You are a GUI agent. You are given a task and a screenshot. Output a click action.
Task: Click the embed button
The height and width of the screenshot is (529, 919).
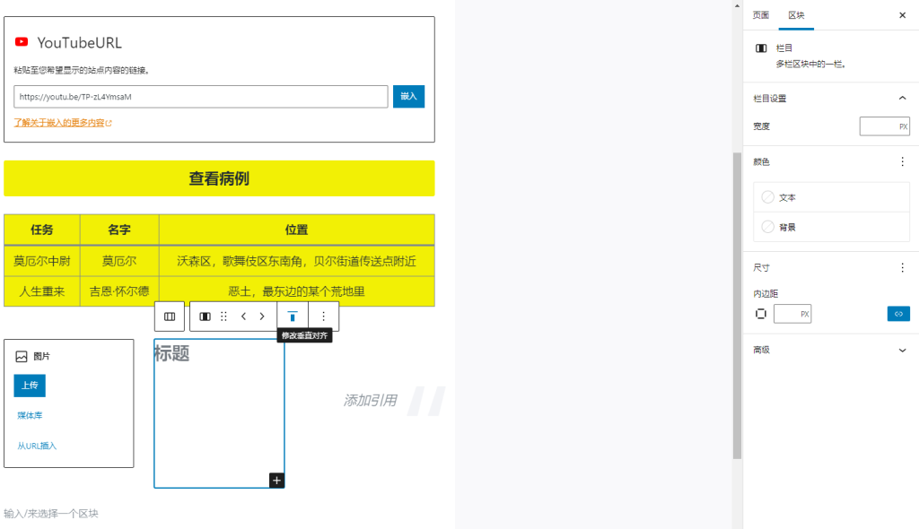click(x=408, y=97)
